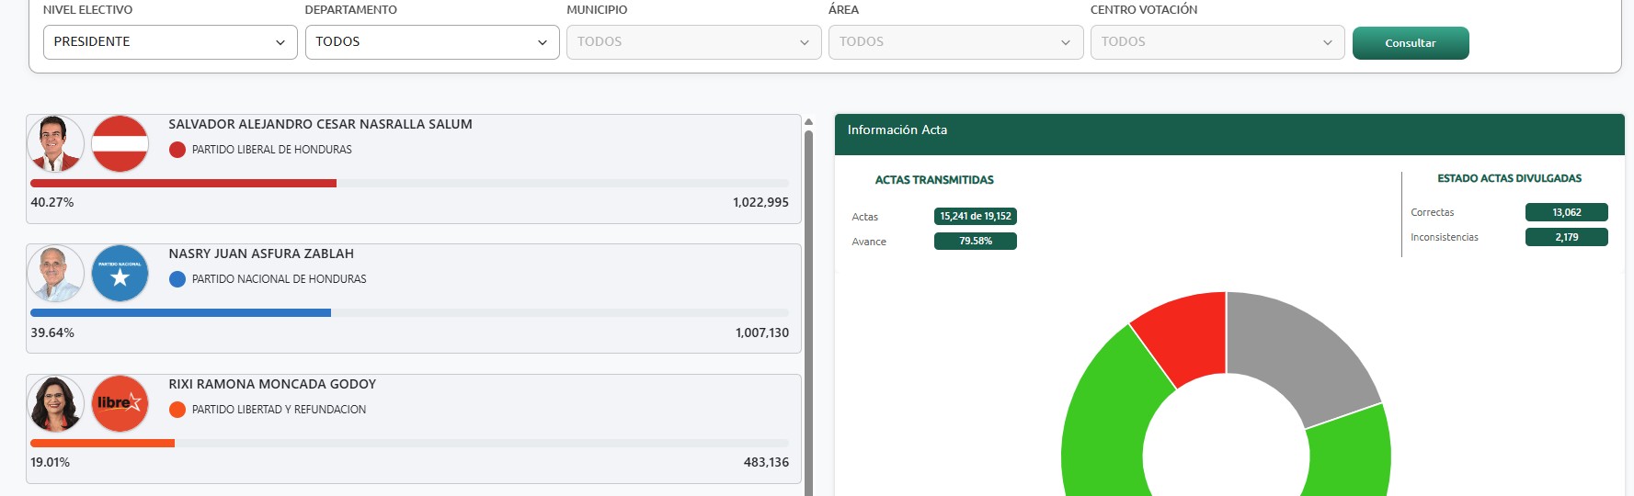Click Salvador Nasralla's candidate photo
The height and width of the screenshot is (496, 1634).
click(56, 144)
